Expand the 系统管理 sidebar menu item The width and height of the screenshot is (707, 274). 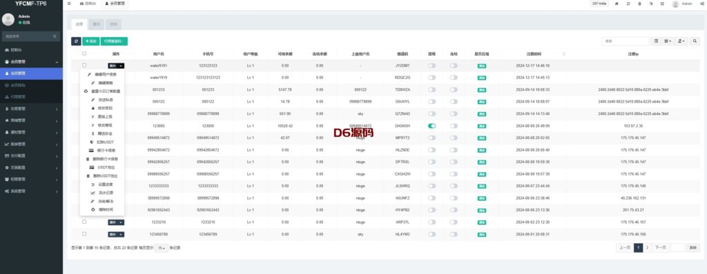coord(31,191)
